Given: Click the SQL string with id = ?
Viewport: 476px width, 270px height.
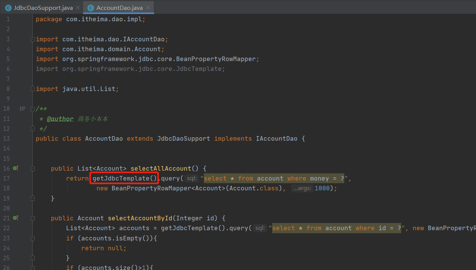Looking at the screenshot, I should click(337, 228).
